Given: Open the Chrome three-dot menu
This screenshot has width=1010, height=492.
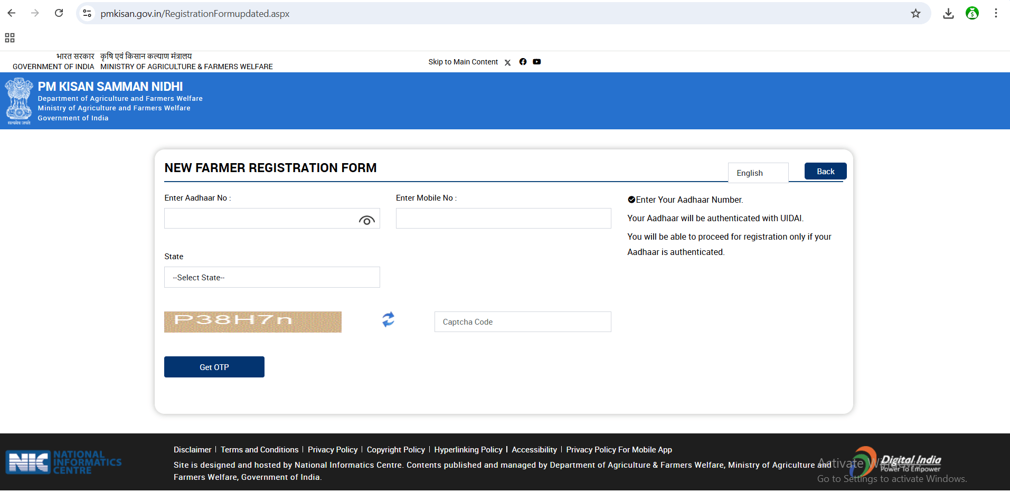Looking at the screenshot, I should (x=996, y=14).
